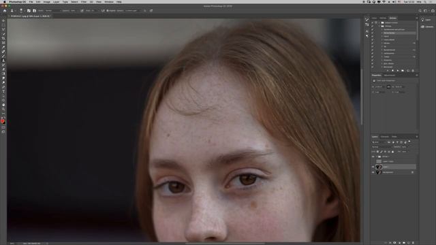Screen dimensions: 436x245
Task: Create a new layer from the Layers panel footer
Action: click(x=409, y=243)
